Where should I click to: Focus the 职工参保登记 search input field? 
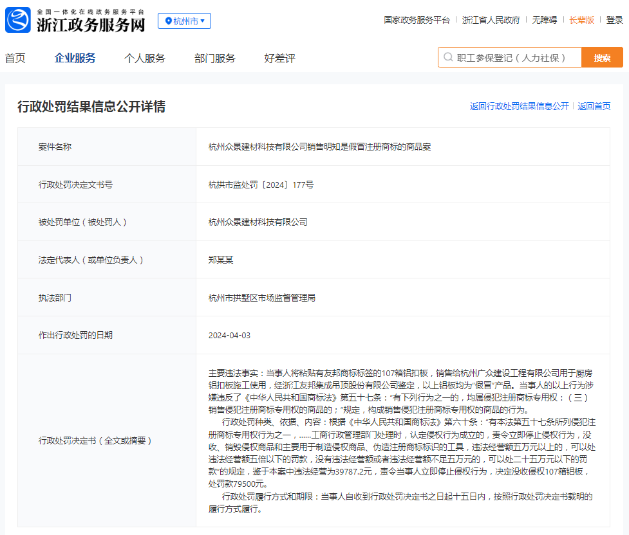coord(510,57)
